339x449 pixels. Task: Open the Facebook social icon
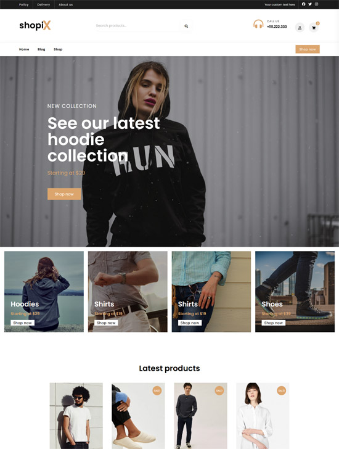303,4
